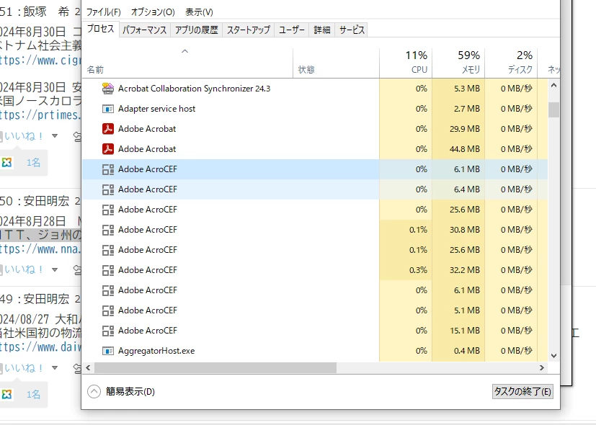Sort by the 59% メモリ column header
596x425 pixels.
coord(458,63)
